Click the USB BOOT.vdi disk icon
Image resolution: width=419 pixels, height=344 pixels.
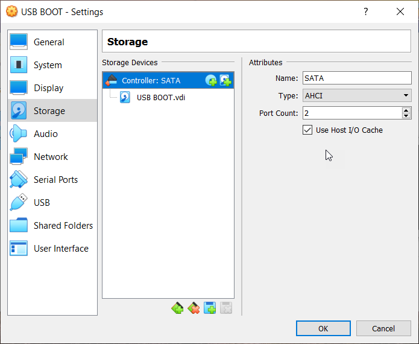tap(125, 97)
